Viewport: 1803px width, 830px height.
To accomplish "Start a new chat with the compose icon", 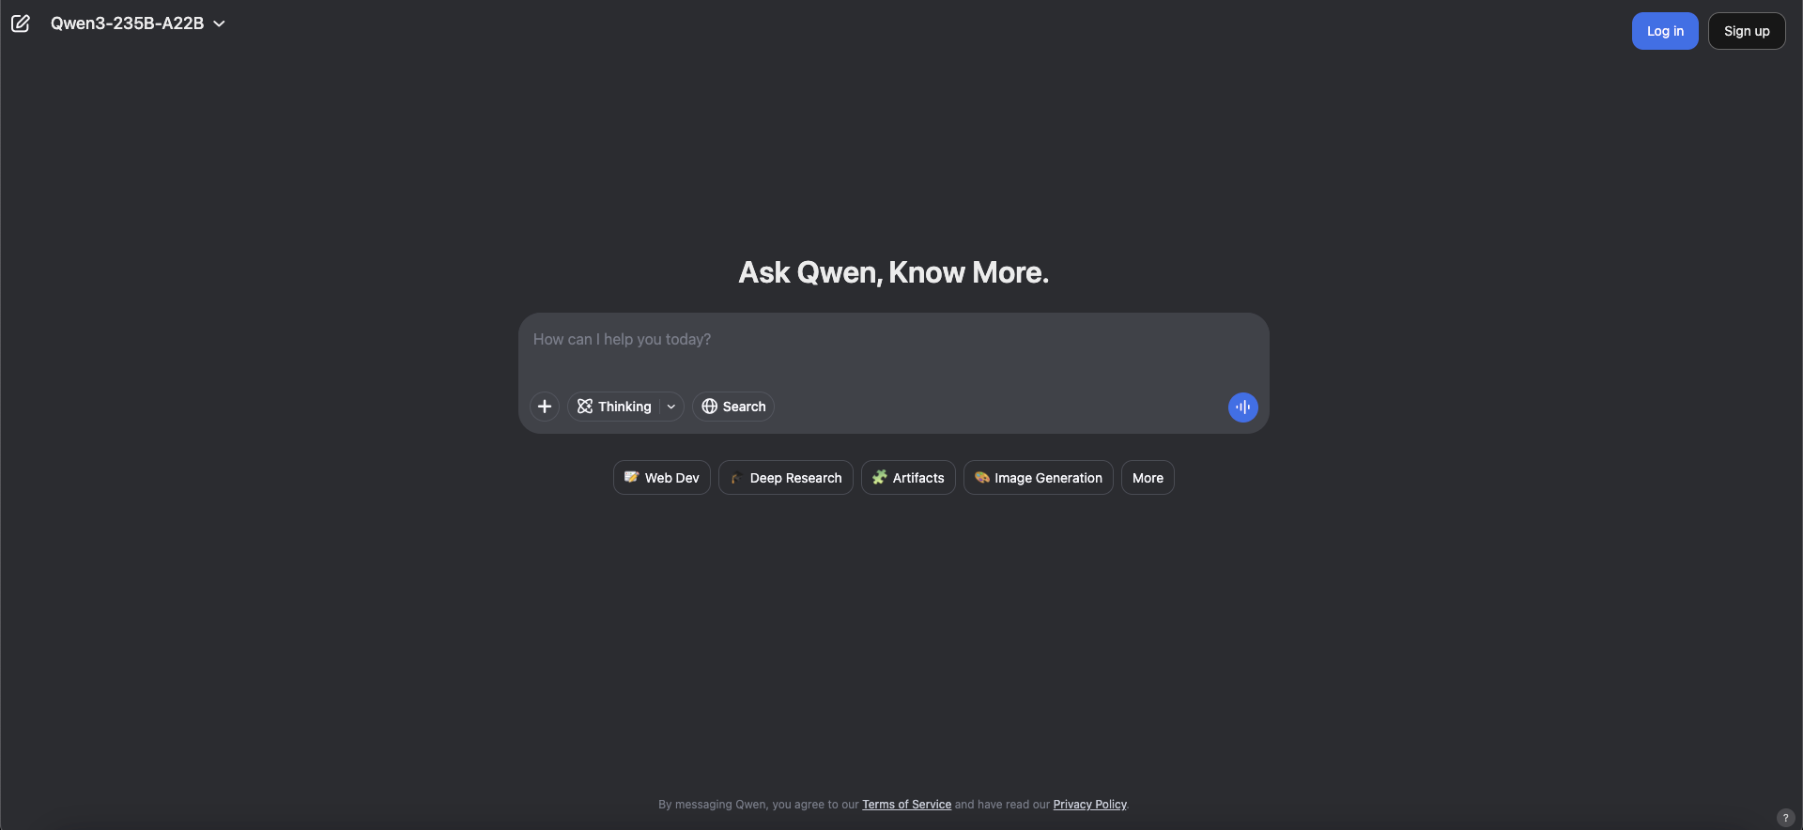I will (21, 23).
